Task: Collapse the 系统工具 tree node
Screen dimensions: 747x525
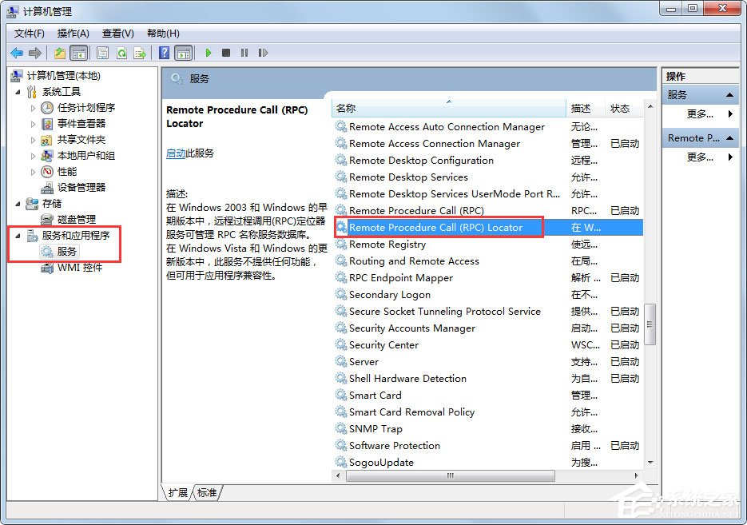Action: click(x=19, y=91)
